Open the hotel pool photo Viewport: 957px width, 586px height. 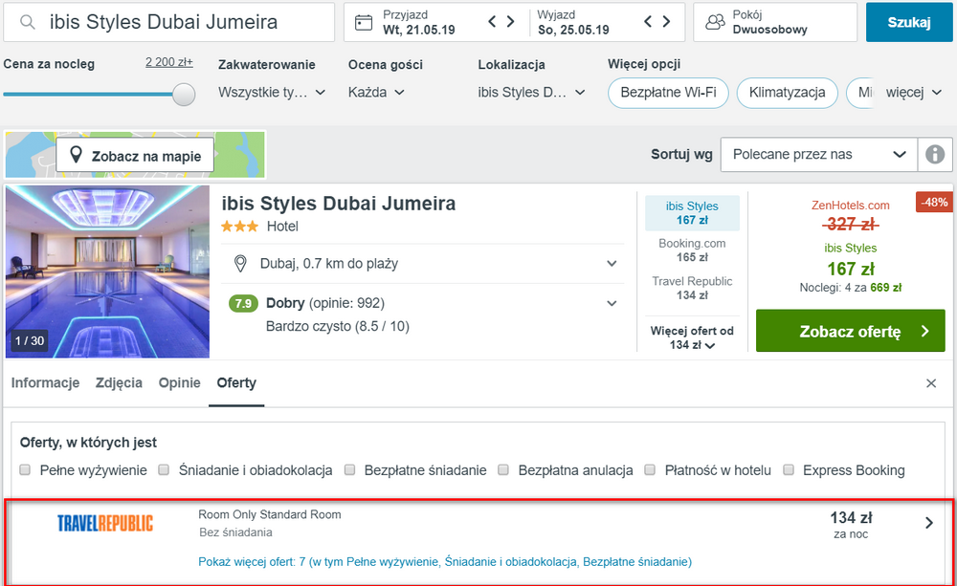click(x=107, y=271)
